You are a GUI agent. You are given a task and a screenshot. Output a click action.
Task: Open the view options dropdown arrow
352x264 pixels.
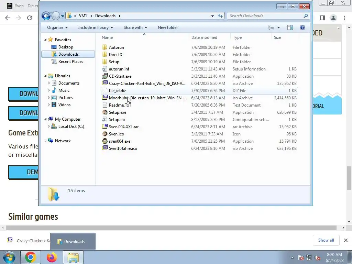coord(278,27)
